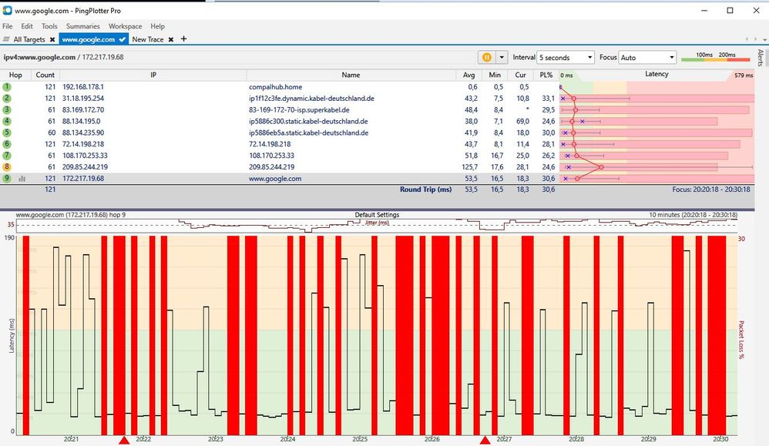Open the Interval dropdown set to 5 seconds

click(x=565, y=57)
